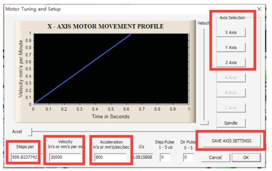Click the Acceleration field showing 800

tap(110, 157)
